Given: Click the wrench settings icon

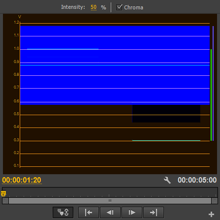Looking at the screenshot, I should (167, 180).
